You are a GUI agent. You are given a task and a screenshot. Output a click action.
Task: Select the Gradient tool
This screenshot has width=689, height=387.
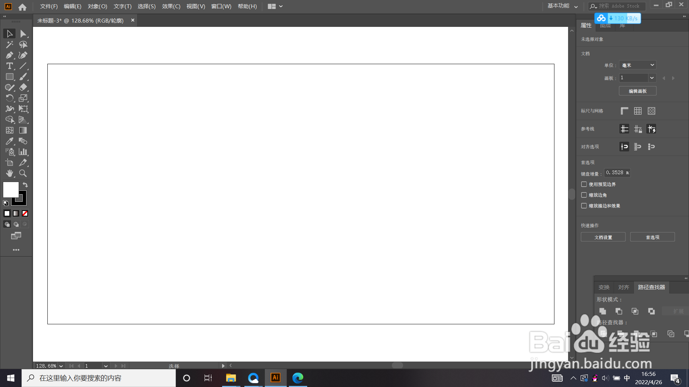(23, 130)
